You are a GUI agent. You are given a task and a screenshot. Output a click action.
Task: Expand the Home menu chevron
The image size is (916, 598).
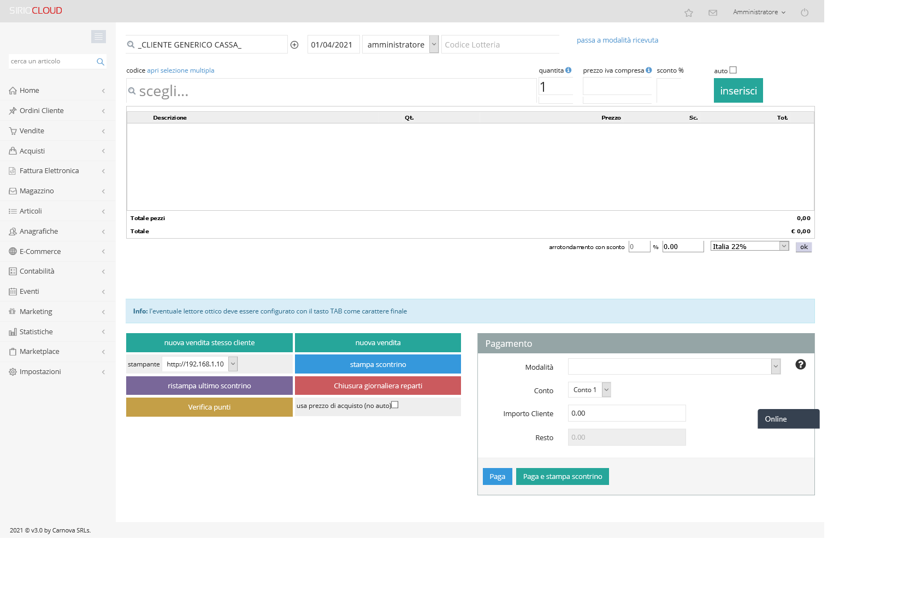(103, 91)
